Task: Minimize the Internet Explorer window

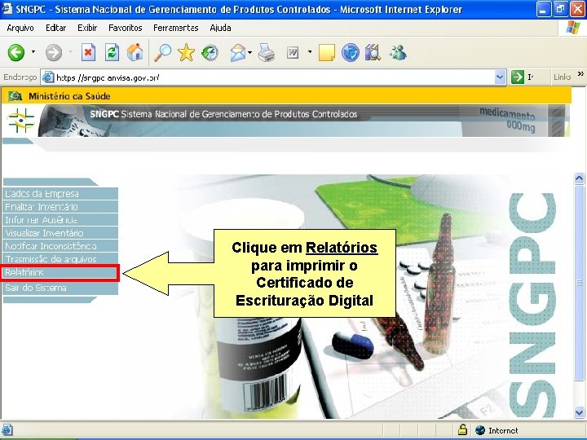Action: (x=543, y=9)
